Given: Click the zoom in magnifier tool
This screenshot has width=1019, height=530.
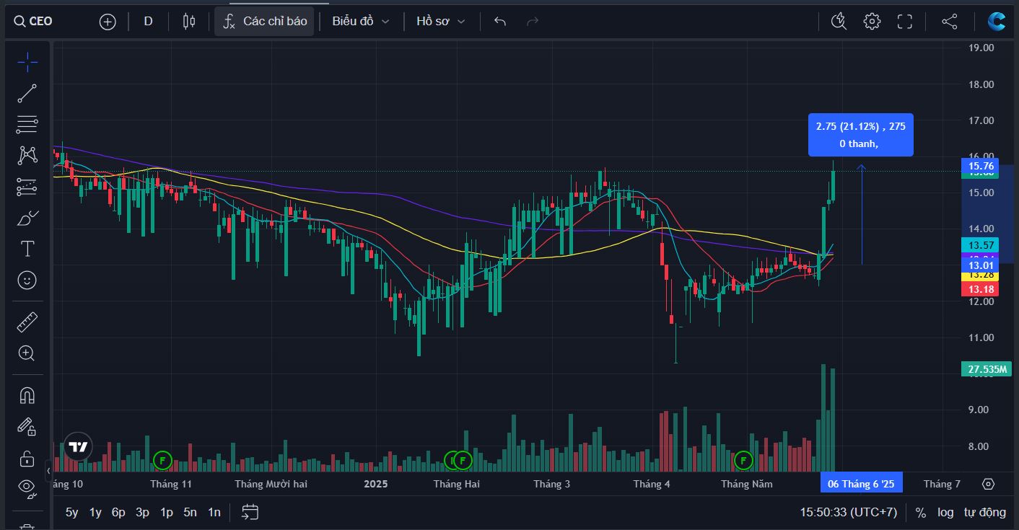Looking at the screenshot, I should point(27,353).
